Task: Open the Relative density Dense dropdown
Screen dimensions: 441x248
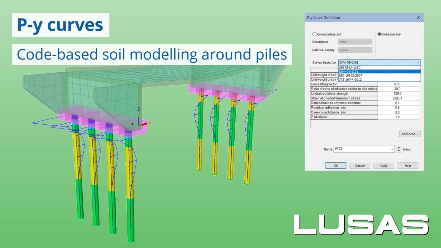Action: coord(355,50)
